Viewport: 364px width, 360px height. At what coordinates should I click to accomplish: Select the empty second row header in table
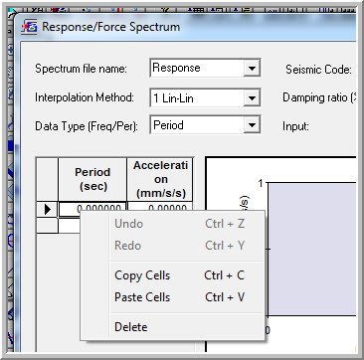[x=47, y=226]
